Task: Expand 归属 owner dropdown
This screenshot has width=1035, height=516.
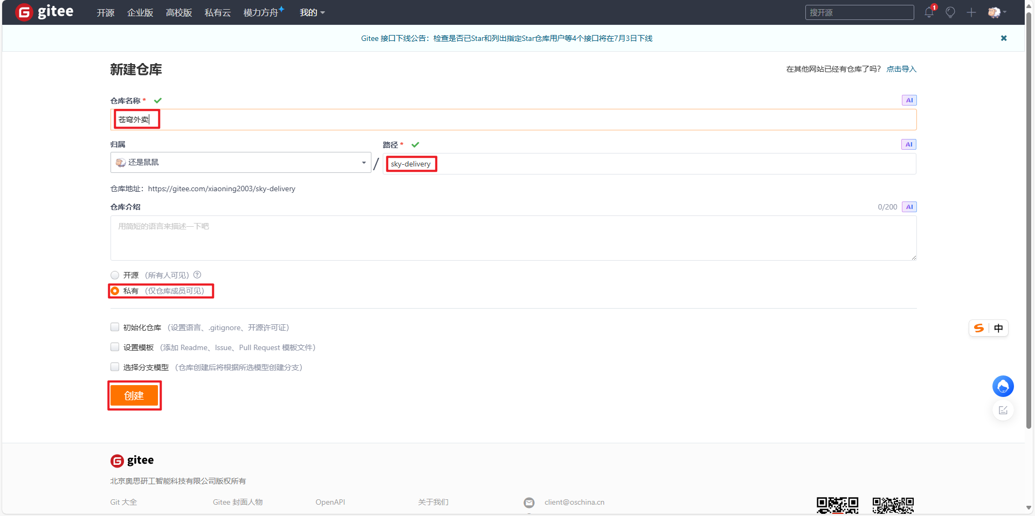Action: tap(240, 162)
